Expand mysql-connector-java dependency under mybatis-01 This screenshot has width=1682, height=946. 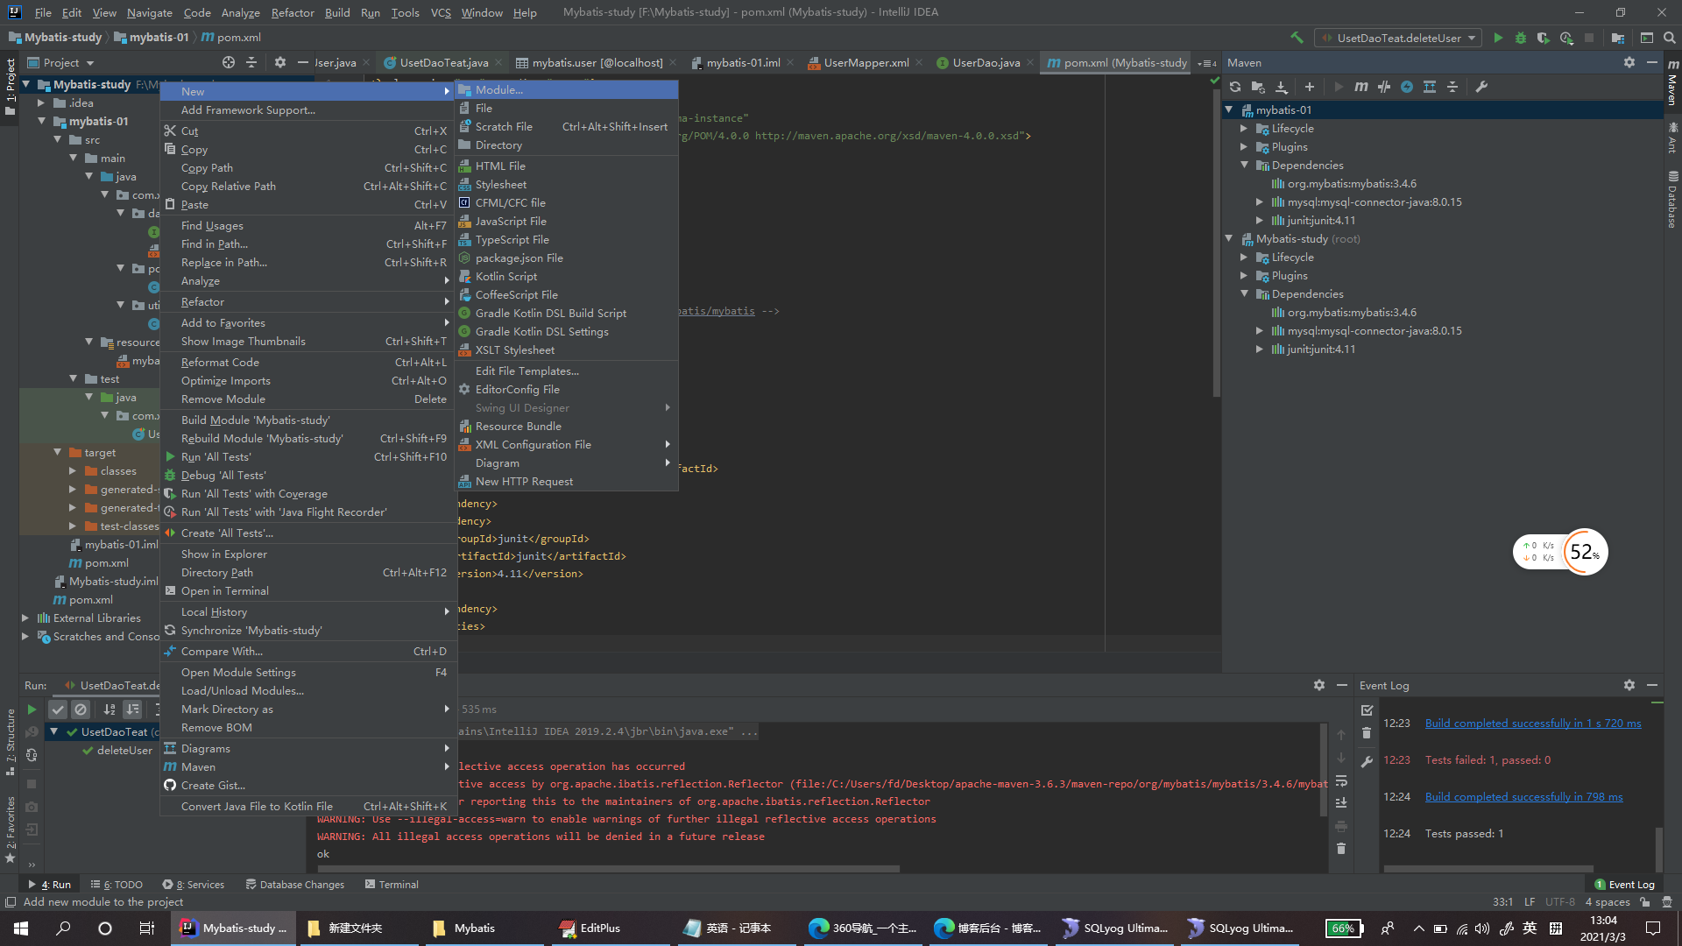1260,202
